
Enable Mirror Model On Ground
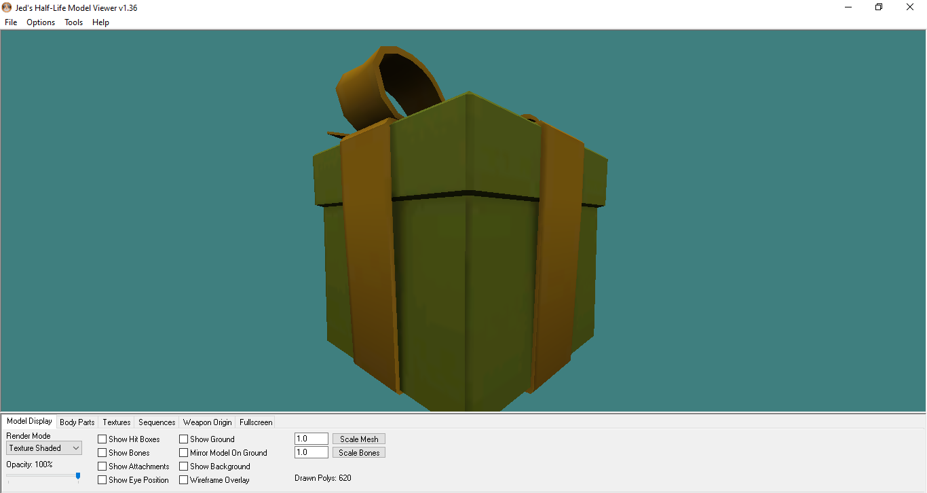tap(184, 453)
